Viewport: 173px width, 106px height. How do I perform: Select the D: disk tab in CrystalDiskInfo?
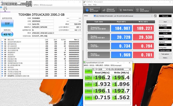[x=5, y=9]
